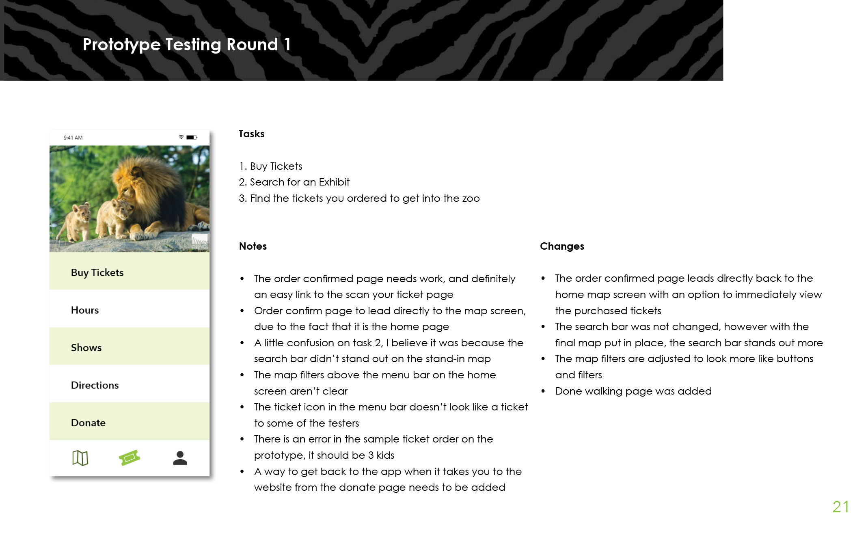Click the Prototype Testing Round 1 title
The height and width of the screenshot is (533, 868).
click(x=187, y=44)
